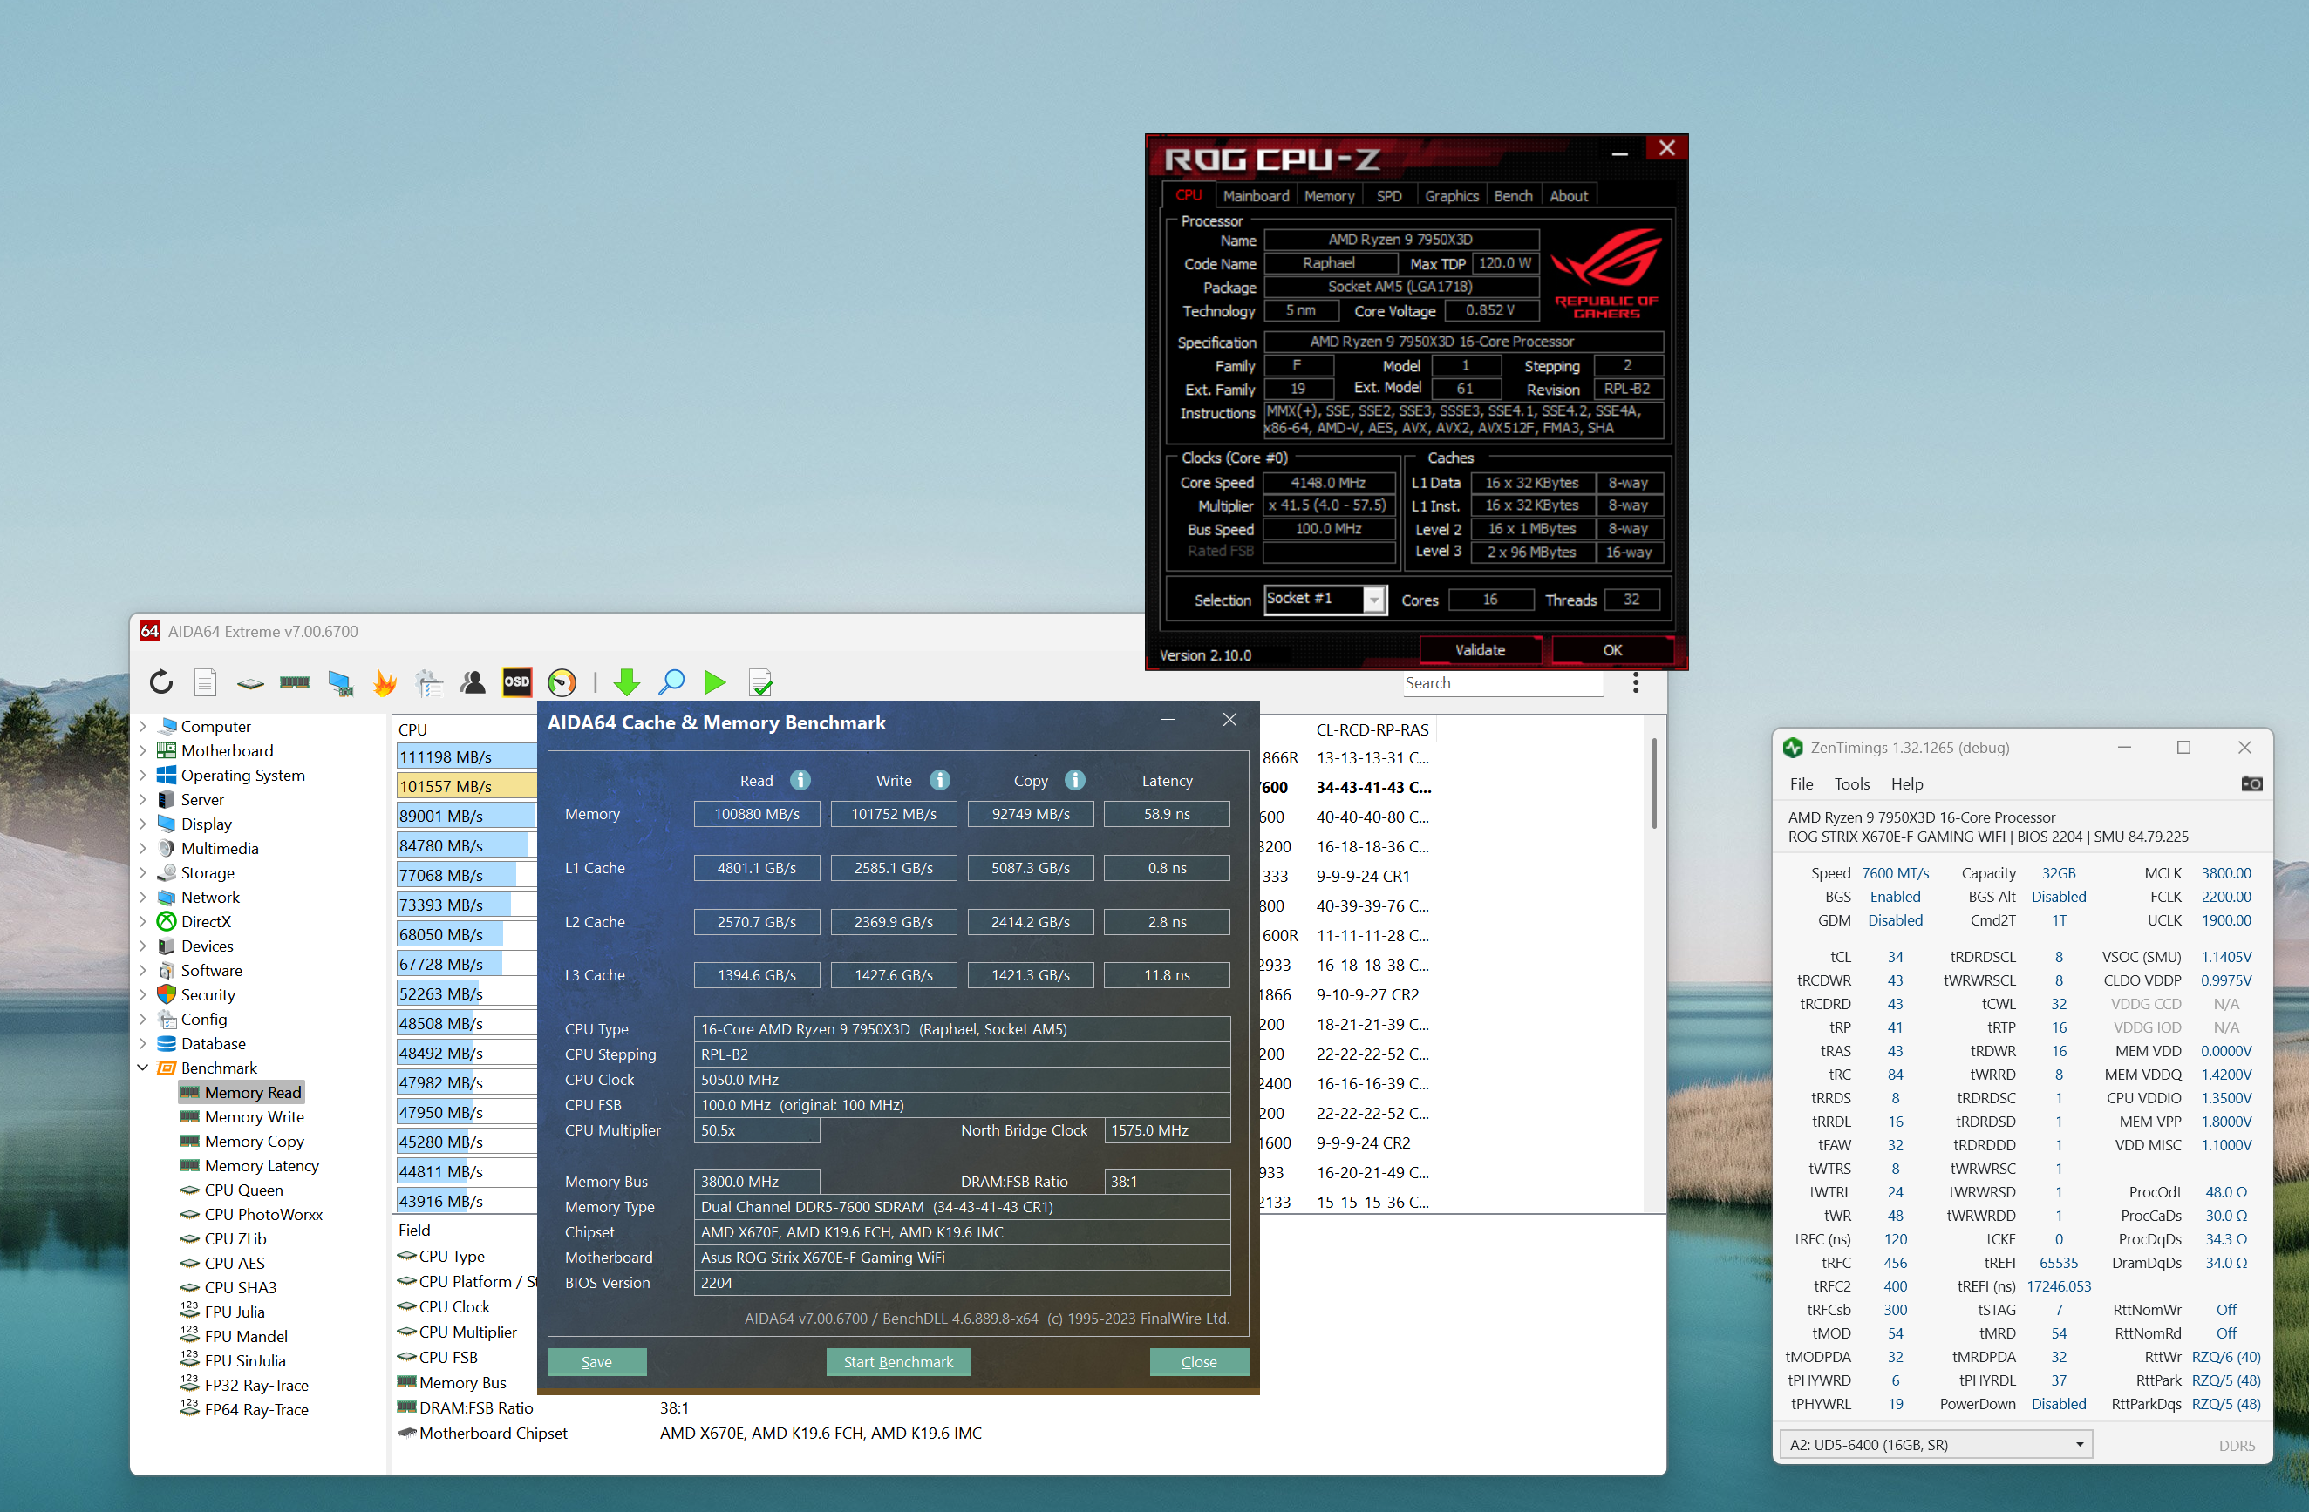
Task: Click the AIDA64 results list vertical scrollbar
Action: (1653, 783)
